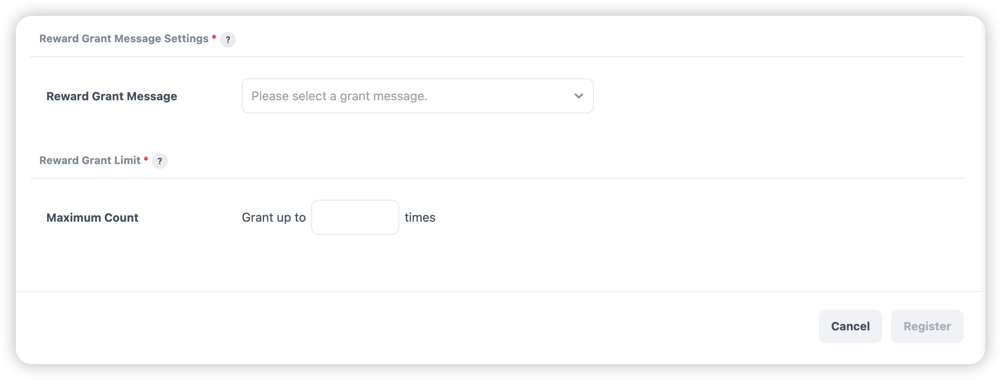Image resolution: width=1001 pixels, height=380 pixels.
Task: Click the "times" text after the input
Action: tap(420, 217)
